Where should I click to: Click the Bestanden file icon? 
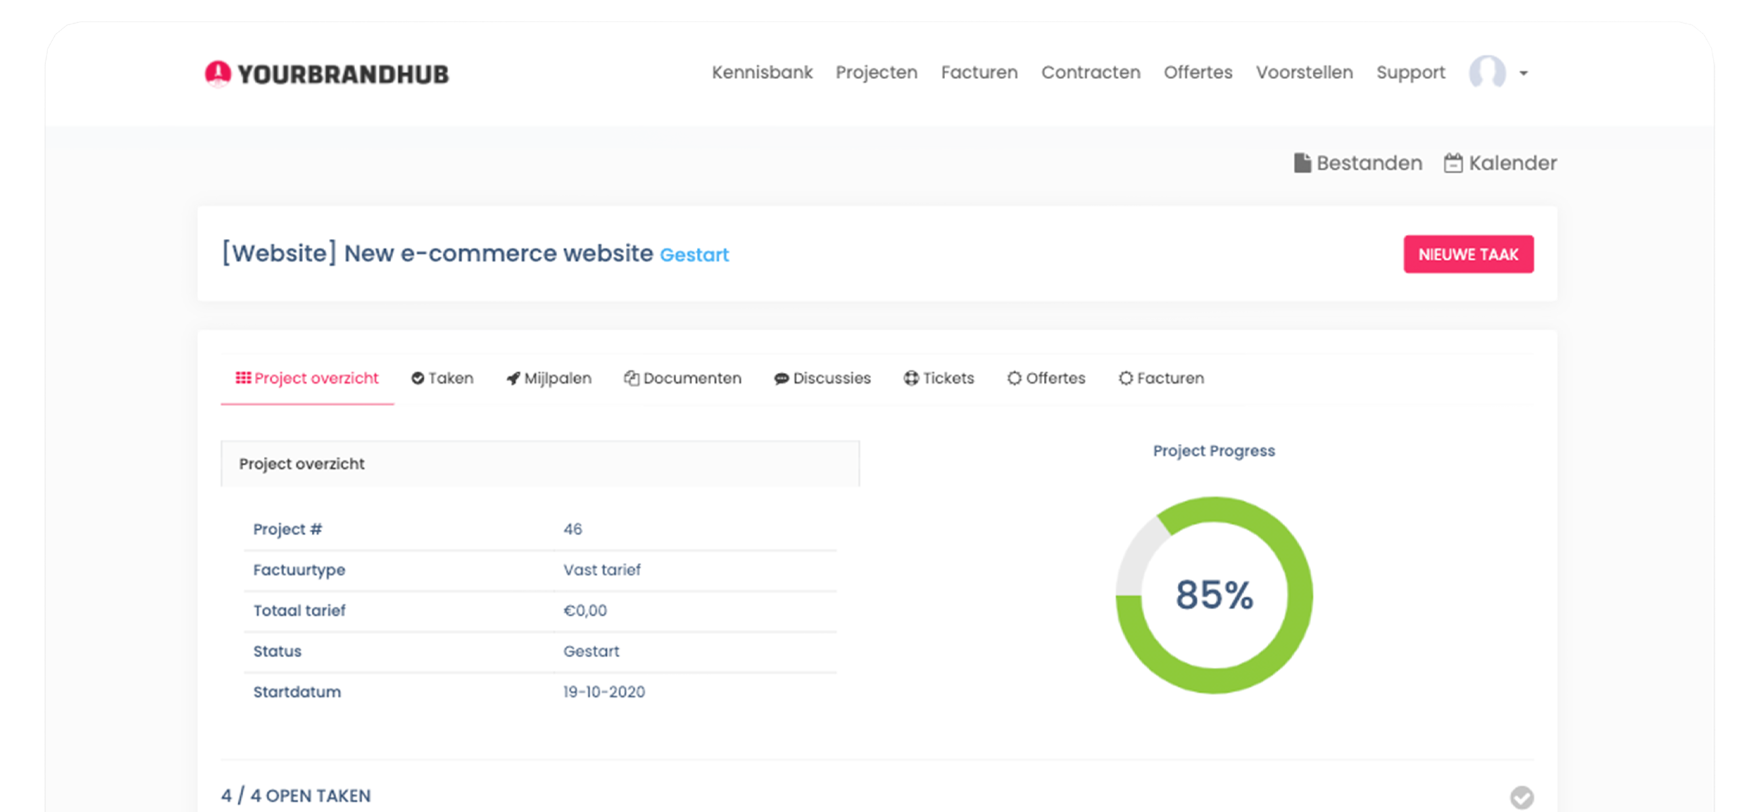(x=1302, y=162)
